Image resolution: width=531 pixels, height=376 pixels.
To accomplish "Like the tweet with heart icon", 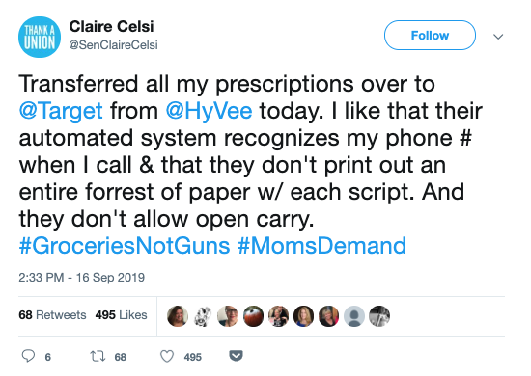I will click(167, 356).
